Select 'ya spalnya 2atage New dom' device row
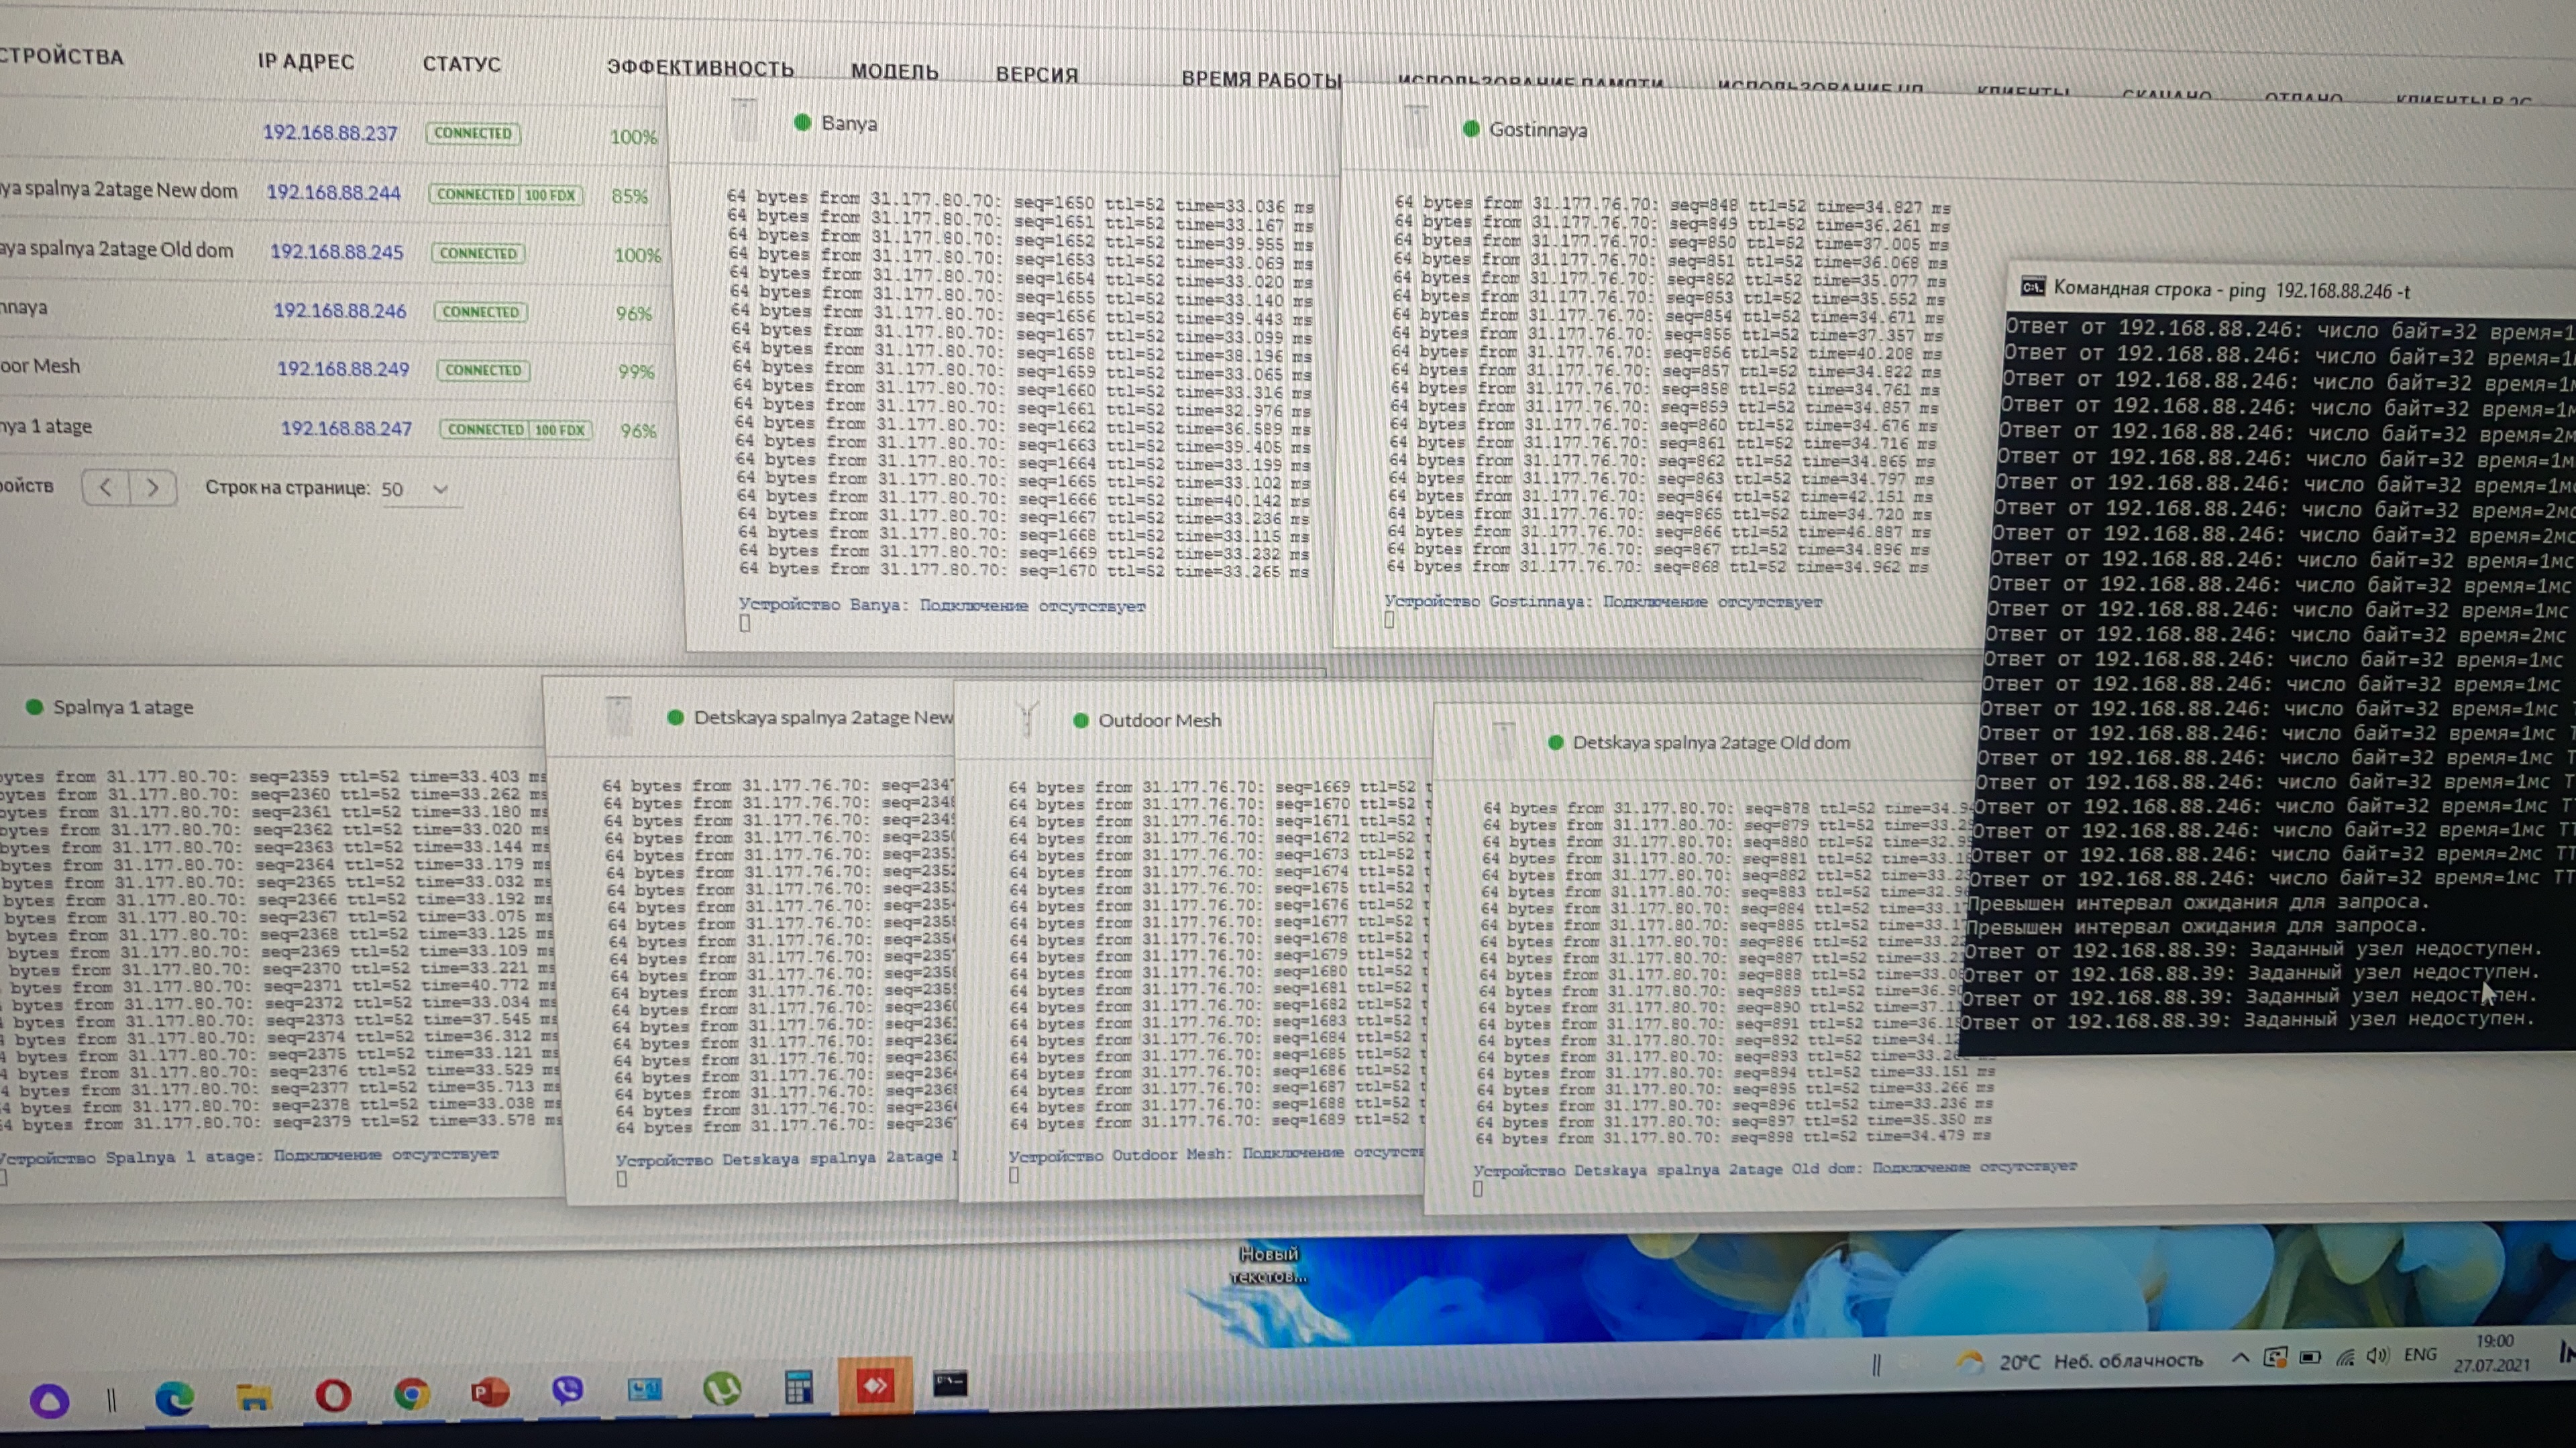The height and width of the screenshot is (1448, 2576). pyautogui.click(x=119, y=189)
